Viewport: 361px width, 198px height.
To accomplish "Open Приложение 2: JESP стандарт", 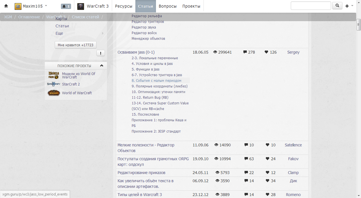I will coord(156,131).
